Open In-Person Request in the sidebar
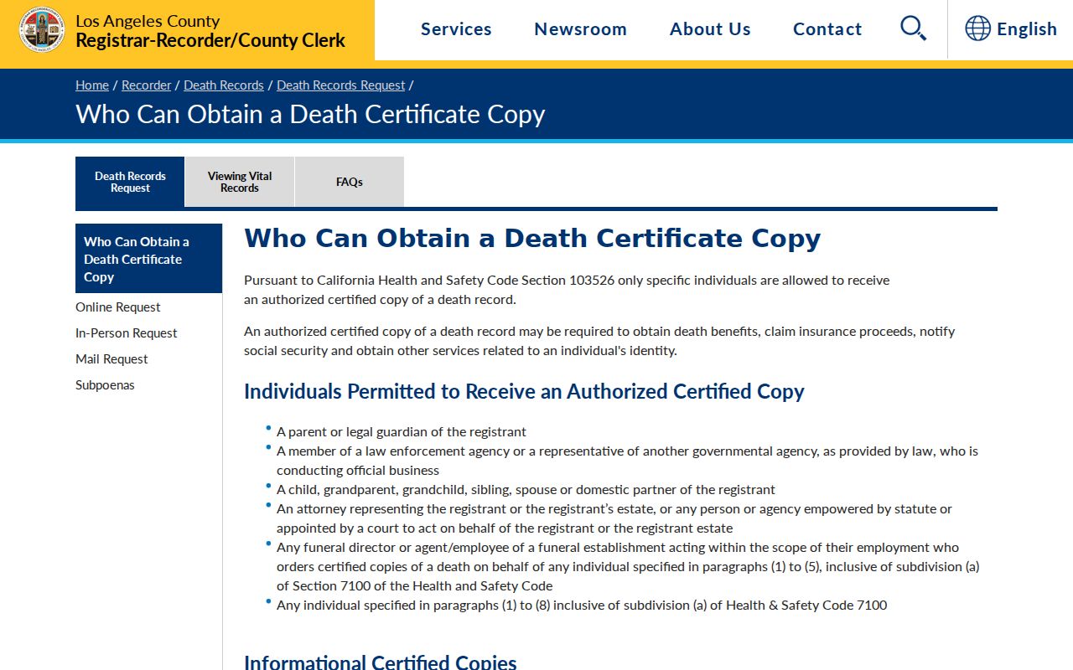Image resolution: width=1073 pixels, height=670 pixels. pyautogui.click(x=127, y=333)
